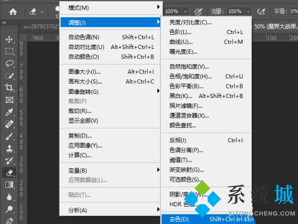
Task: Choose 色调分离(P)...
Action: coord(206,150)
